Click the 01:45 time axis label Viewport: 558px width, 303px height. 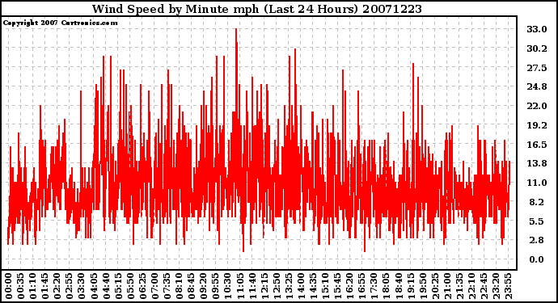(45, 286)
